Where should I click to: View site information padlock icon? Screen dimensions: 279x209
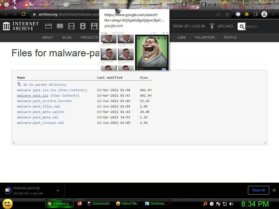click(x=34, y=14)
